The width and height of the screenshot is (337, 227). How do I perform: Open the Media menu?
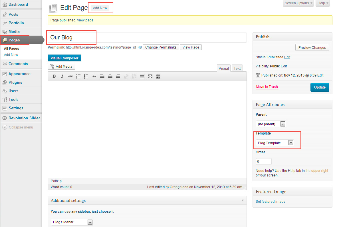[x=21, y=32]
